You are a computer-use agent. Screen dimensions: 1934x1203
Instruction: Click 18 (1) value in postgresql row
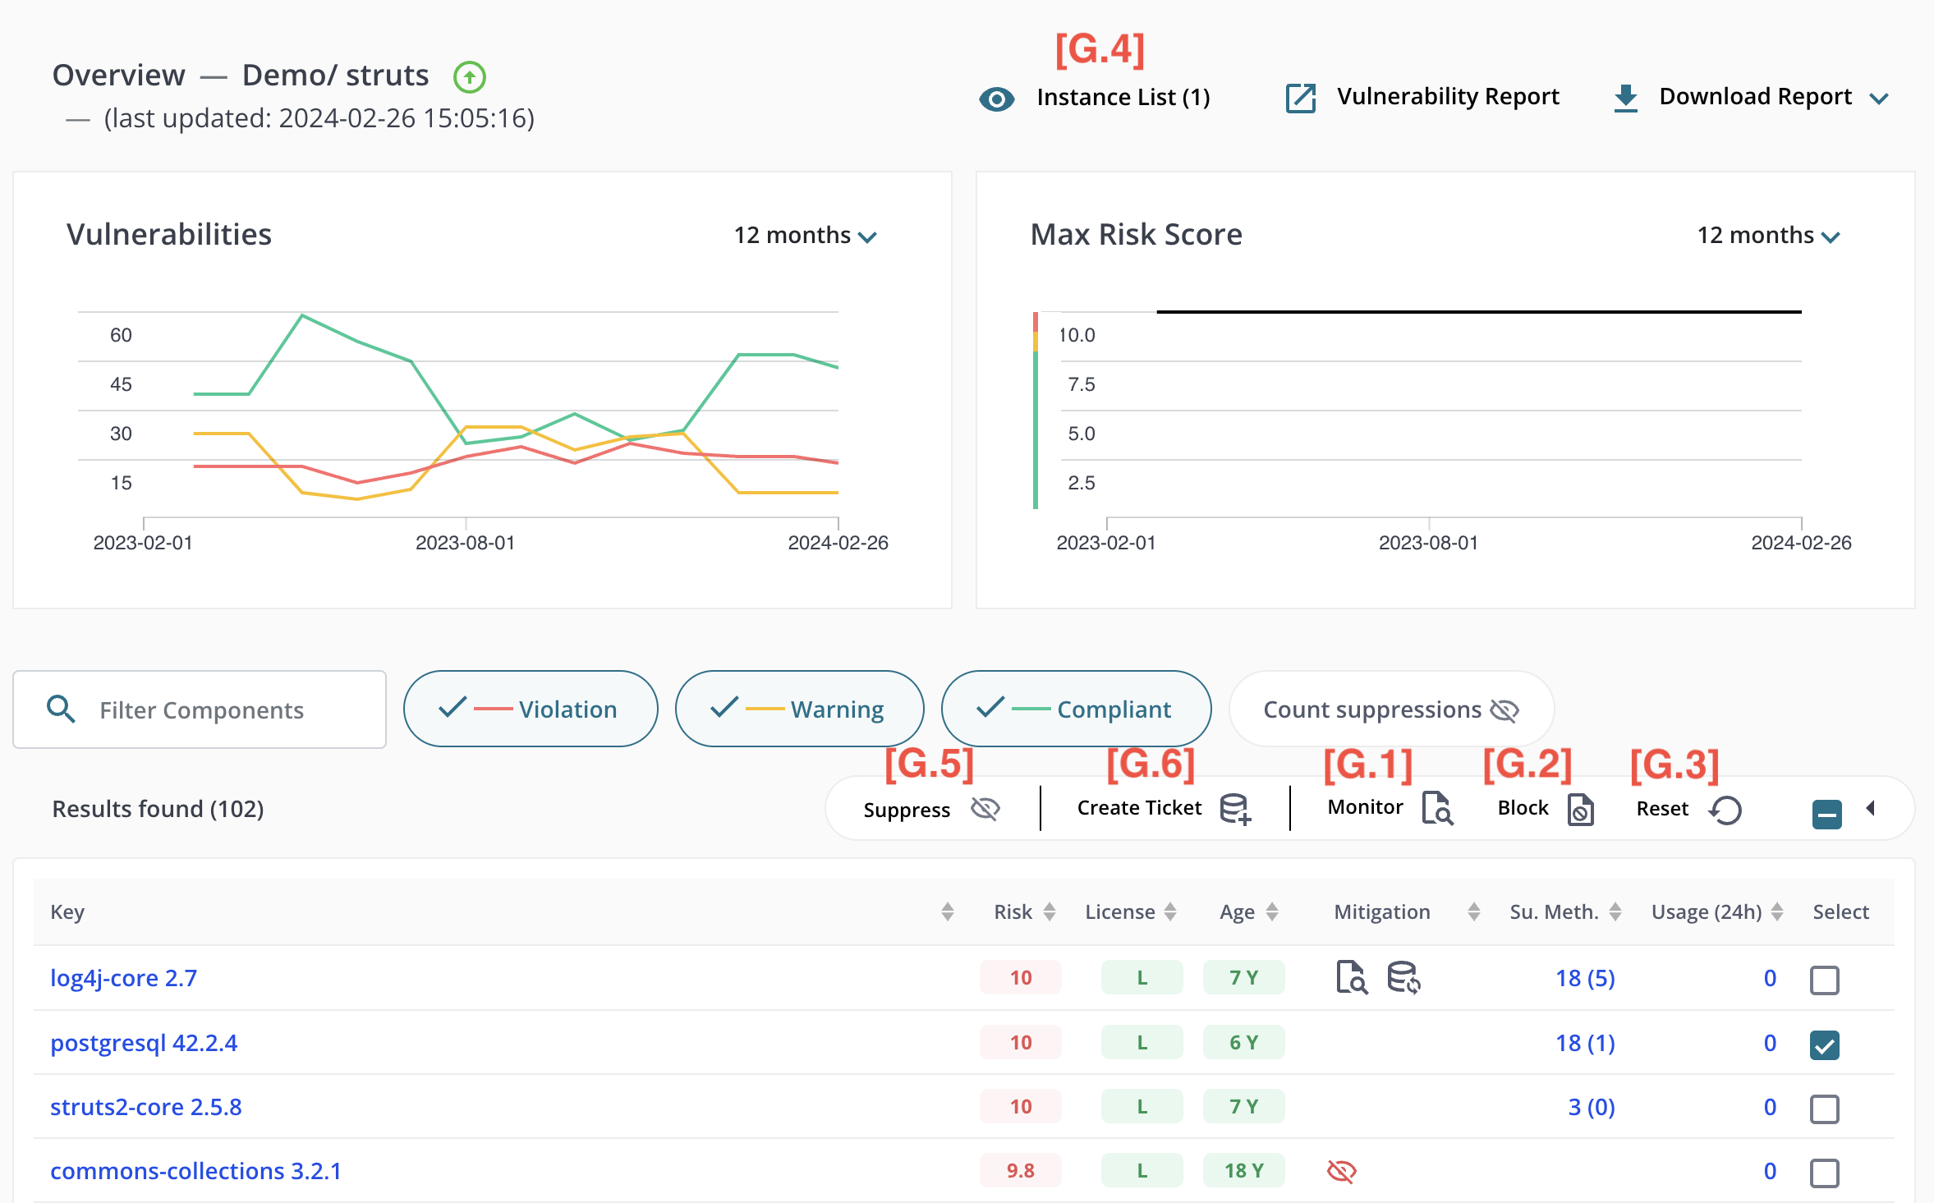tap(1585, 1043)
